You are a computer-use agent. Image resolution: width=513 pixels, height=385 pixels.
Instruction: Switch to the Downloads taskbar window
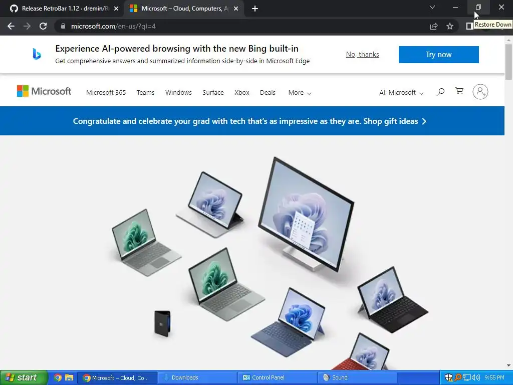point(197,378)
